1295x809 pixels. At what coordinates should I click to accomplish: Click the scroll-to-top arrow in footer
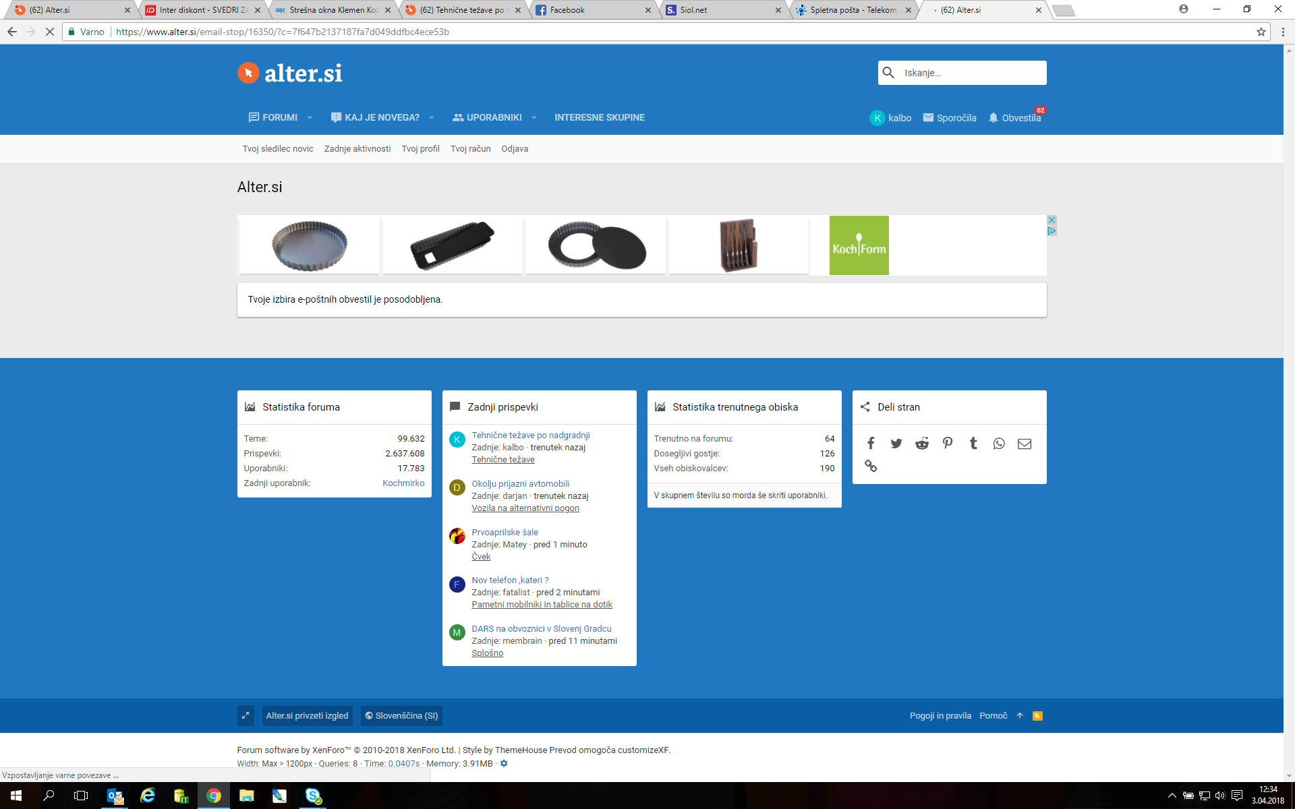(1020, 716)
